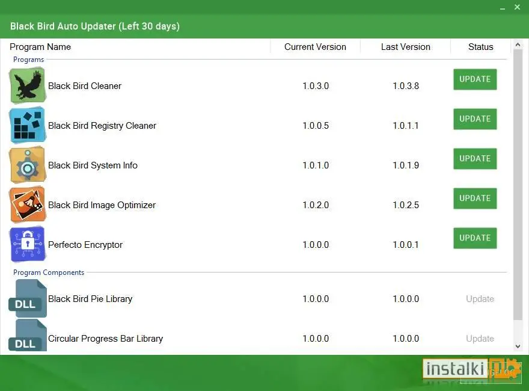The image size is (529, 391).
Task: Click disabled Update for Black Bird Pie Library
Action: pyautogui.click(x=480, y=299)
